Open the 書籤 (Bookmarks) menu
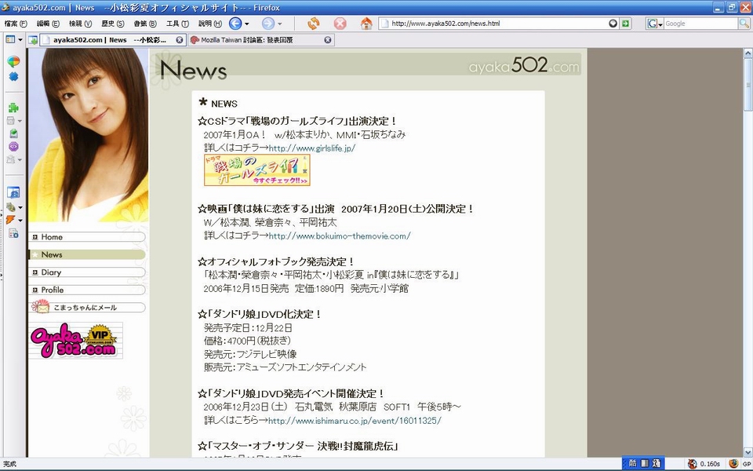The width and height of the screenshot is (753, 471). pyautogui.click(x=141, y=24)
